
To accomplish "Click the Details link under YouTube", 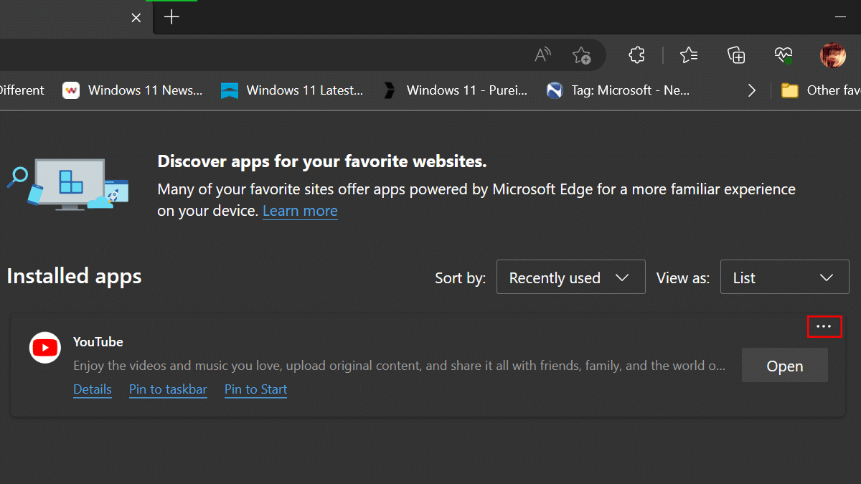I will pyautogui.click(x=93, y=389).
